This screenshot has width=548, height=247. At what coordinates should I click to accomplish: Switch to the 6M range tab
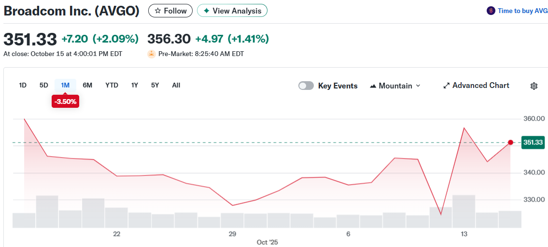[x=87, y=85]
